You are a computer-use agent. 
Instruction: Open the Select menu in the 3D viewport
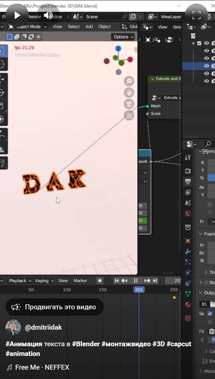pos(74,27)
